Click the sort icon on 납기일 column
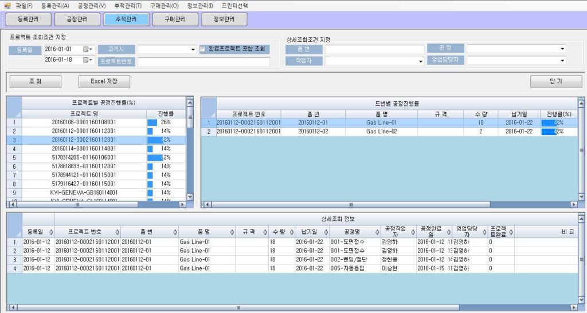This screenshot has height=313, width=587. click(325, 232)
